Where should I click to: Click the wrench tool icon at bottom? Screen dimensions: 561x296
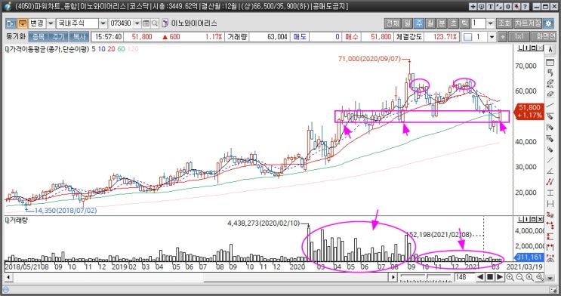tap(539, 277)
